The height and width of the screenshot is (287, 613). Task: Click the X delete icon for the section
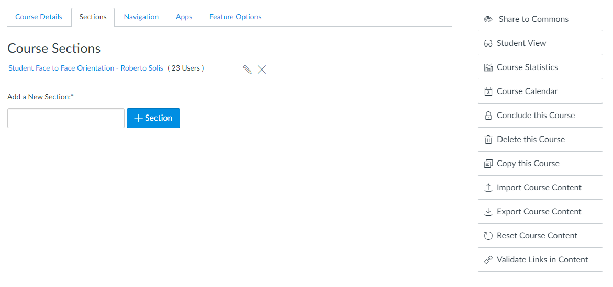pos(262,70)
